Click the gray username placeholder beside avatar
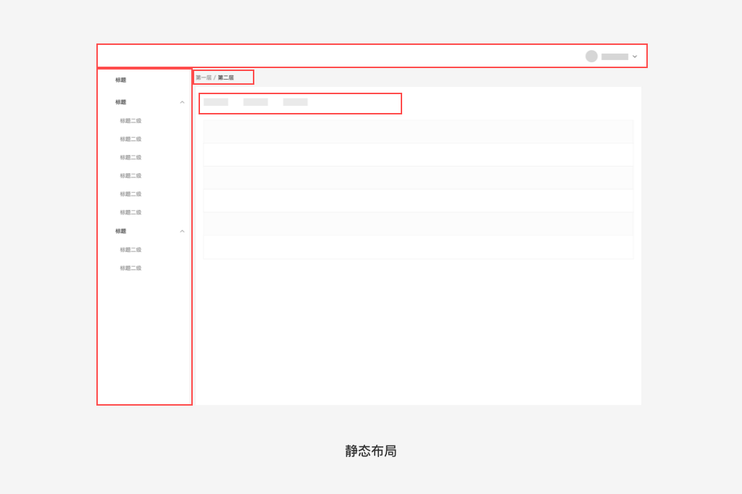742x494 pixels. click(x=614, y=56)
